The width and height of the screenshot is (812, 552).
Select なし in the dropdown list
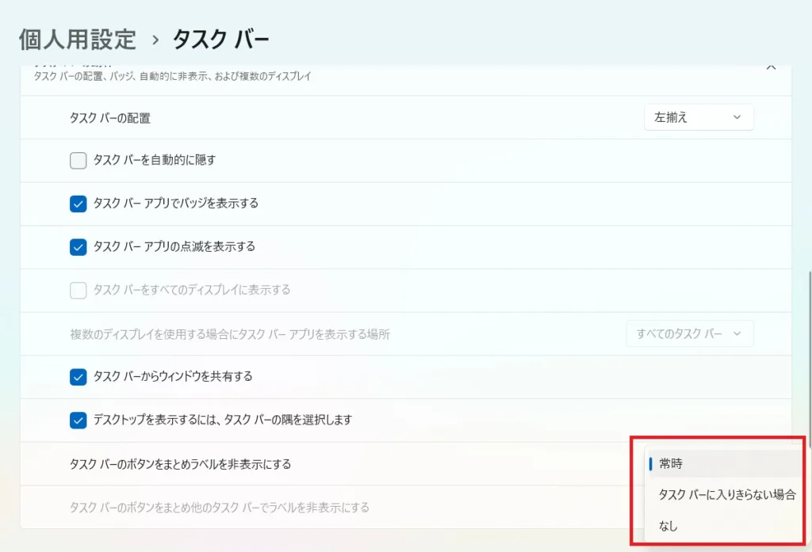pyautogui.click(x=668, y=526)
